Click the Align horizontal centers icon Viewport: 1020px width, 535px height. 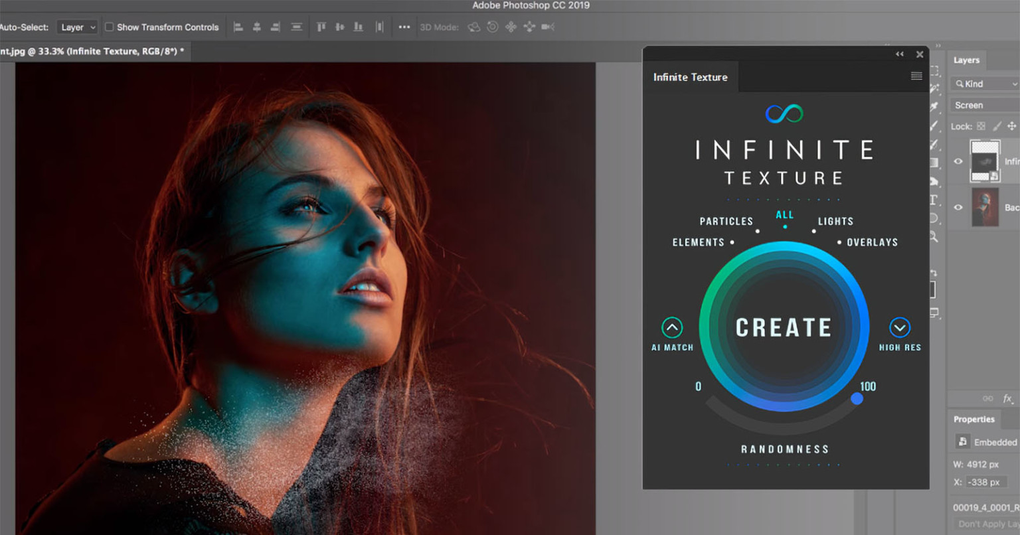click(256, 27)
